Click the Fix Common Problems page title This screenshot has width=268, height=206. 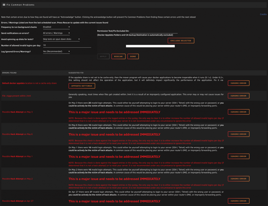[20, 5]
